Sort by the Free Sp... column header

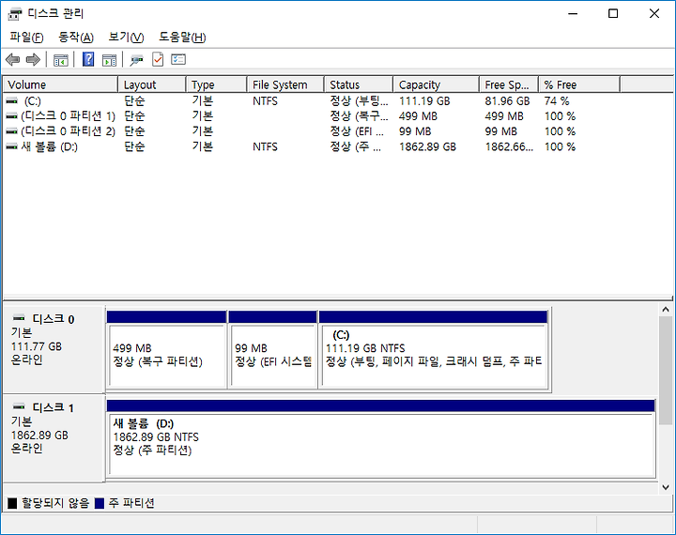click(x=509, y=84)
